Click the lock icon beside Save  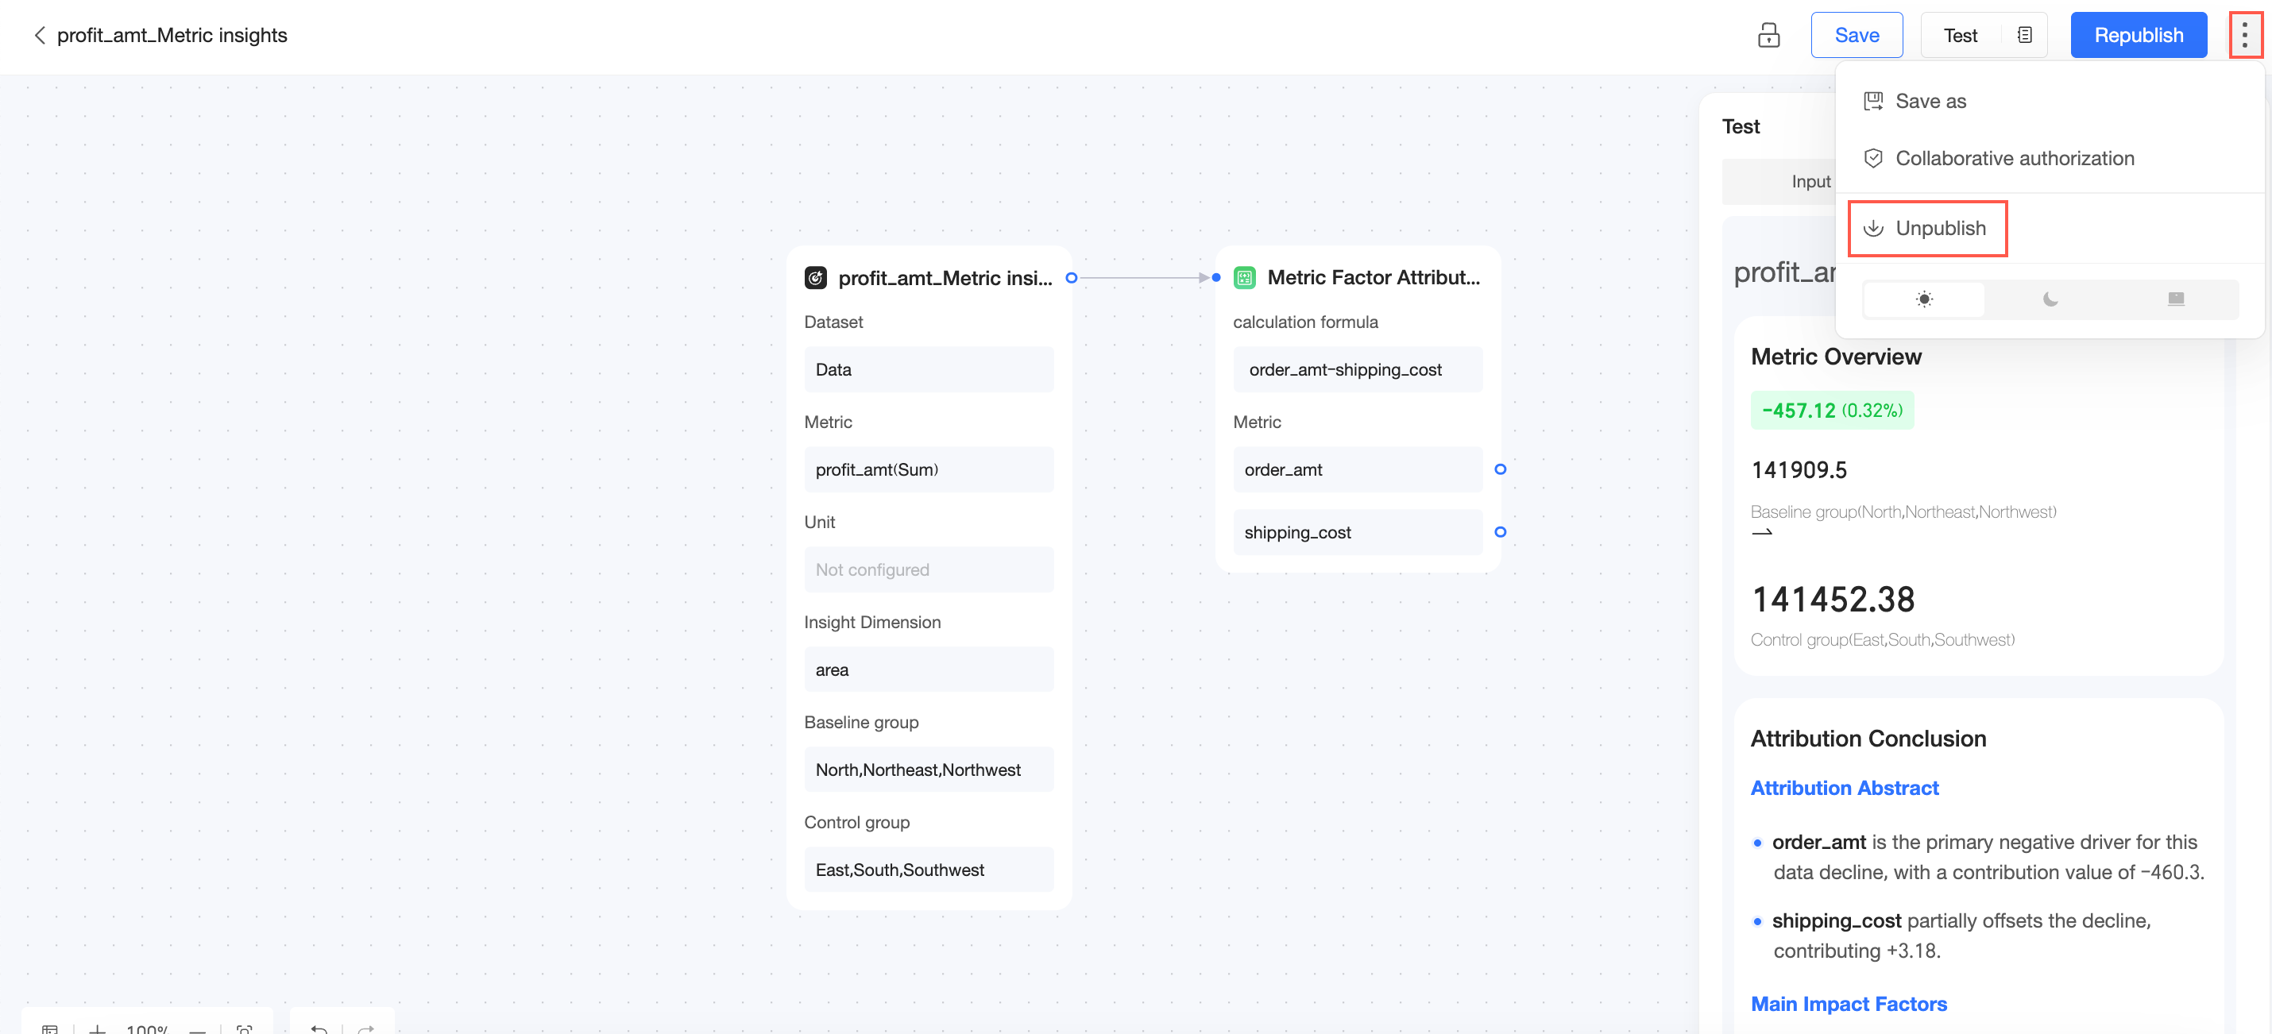point(1768,35)
